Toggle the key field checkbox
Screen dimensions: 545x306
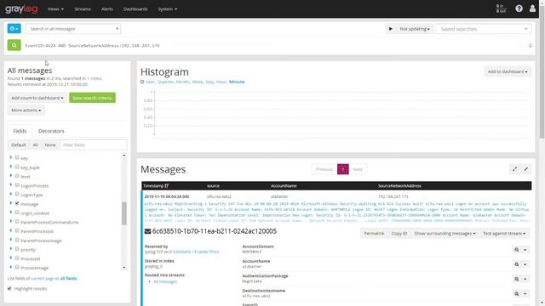click(17, 157)
